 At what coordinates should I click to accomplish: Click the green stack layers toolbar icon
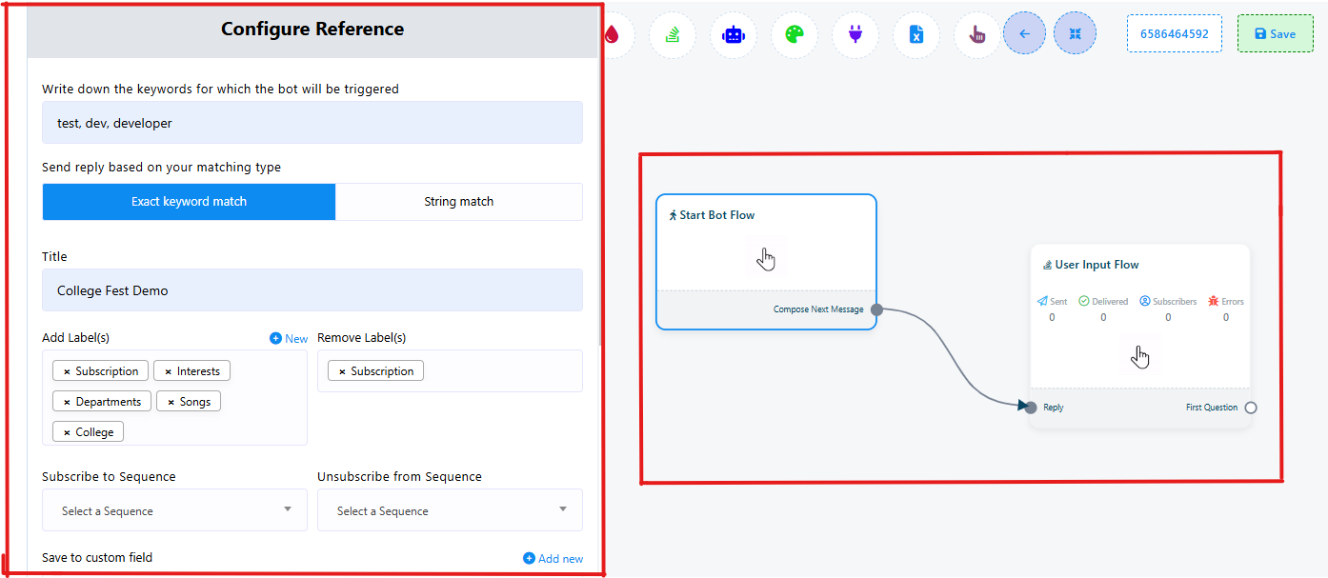tap(672, 34)
